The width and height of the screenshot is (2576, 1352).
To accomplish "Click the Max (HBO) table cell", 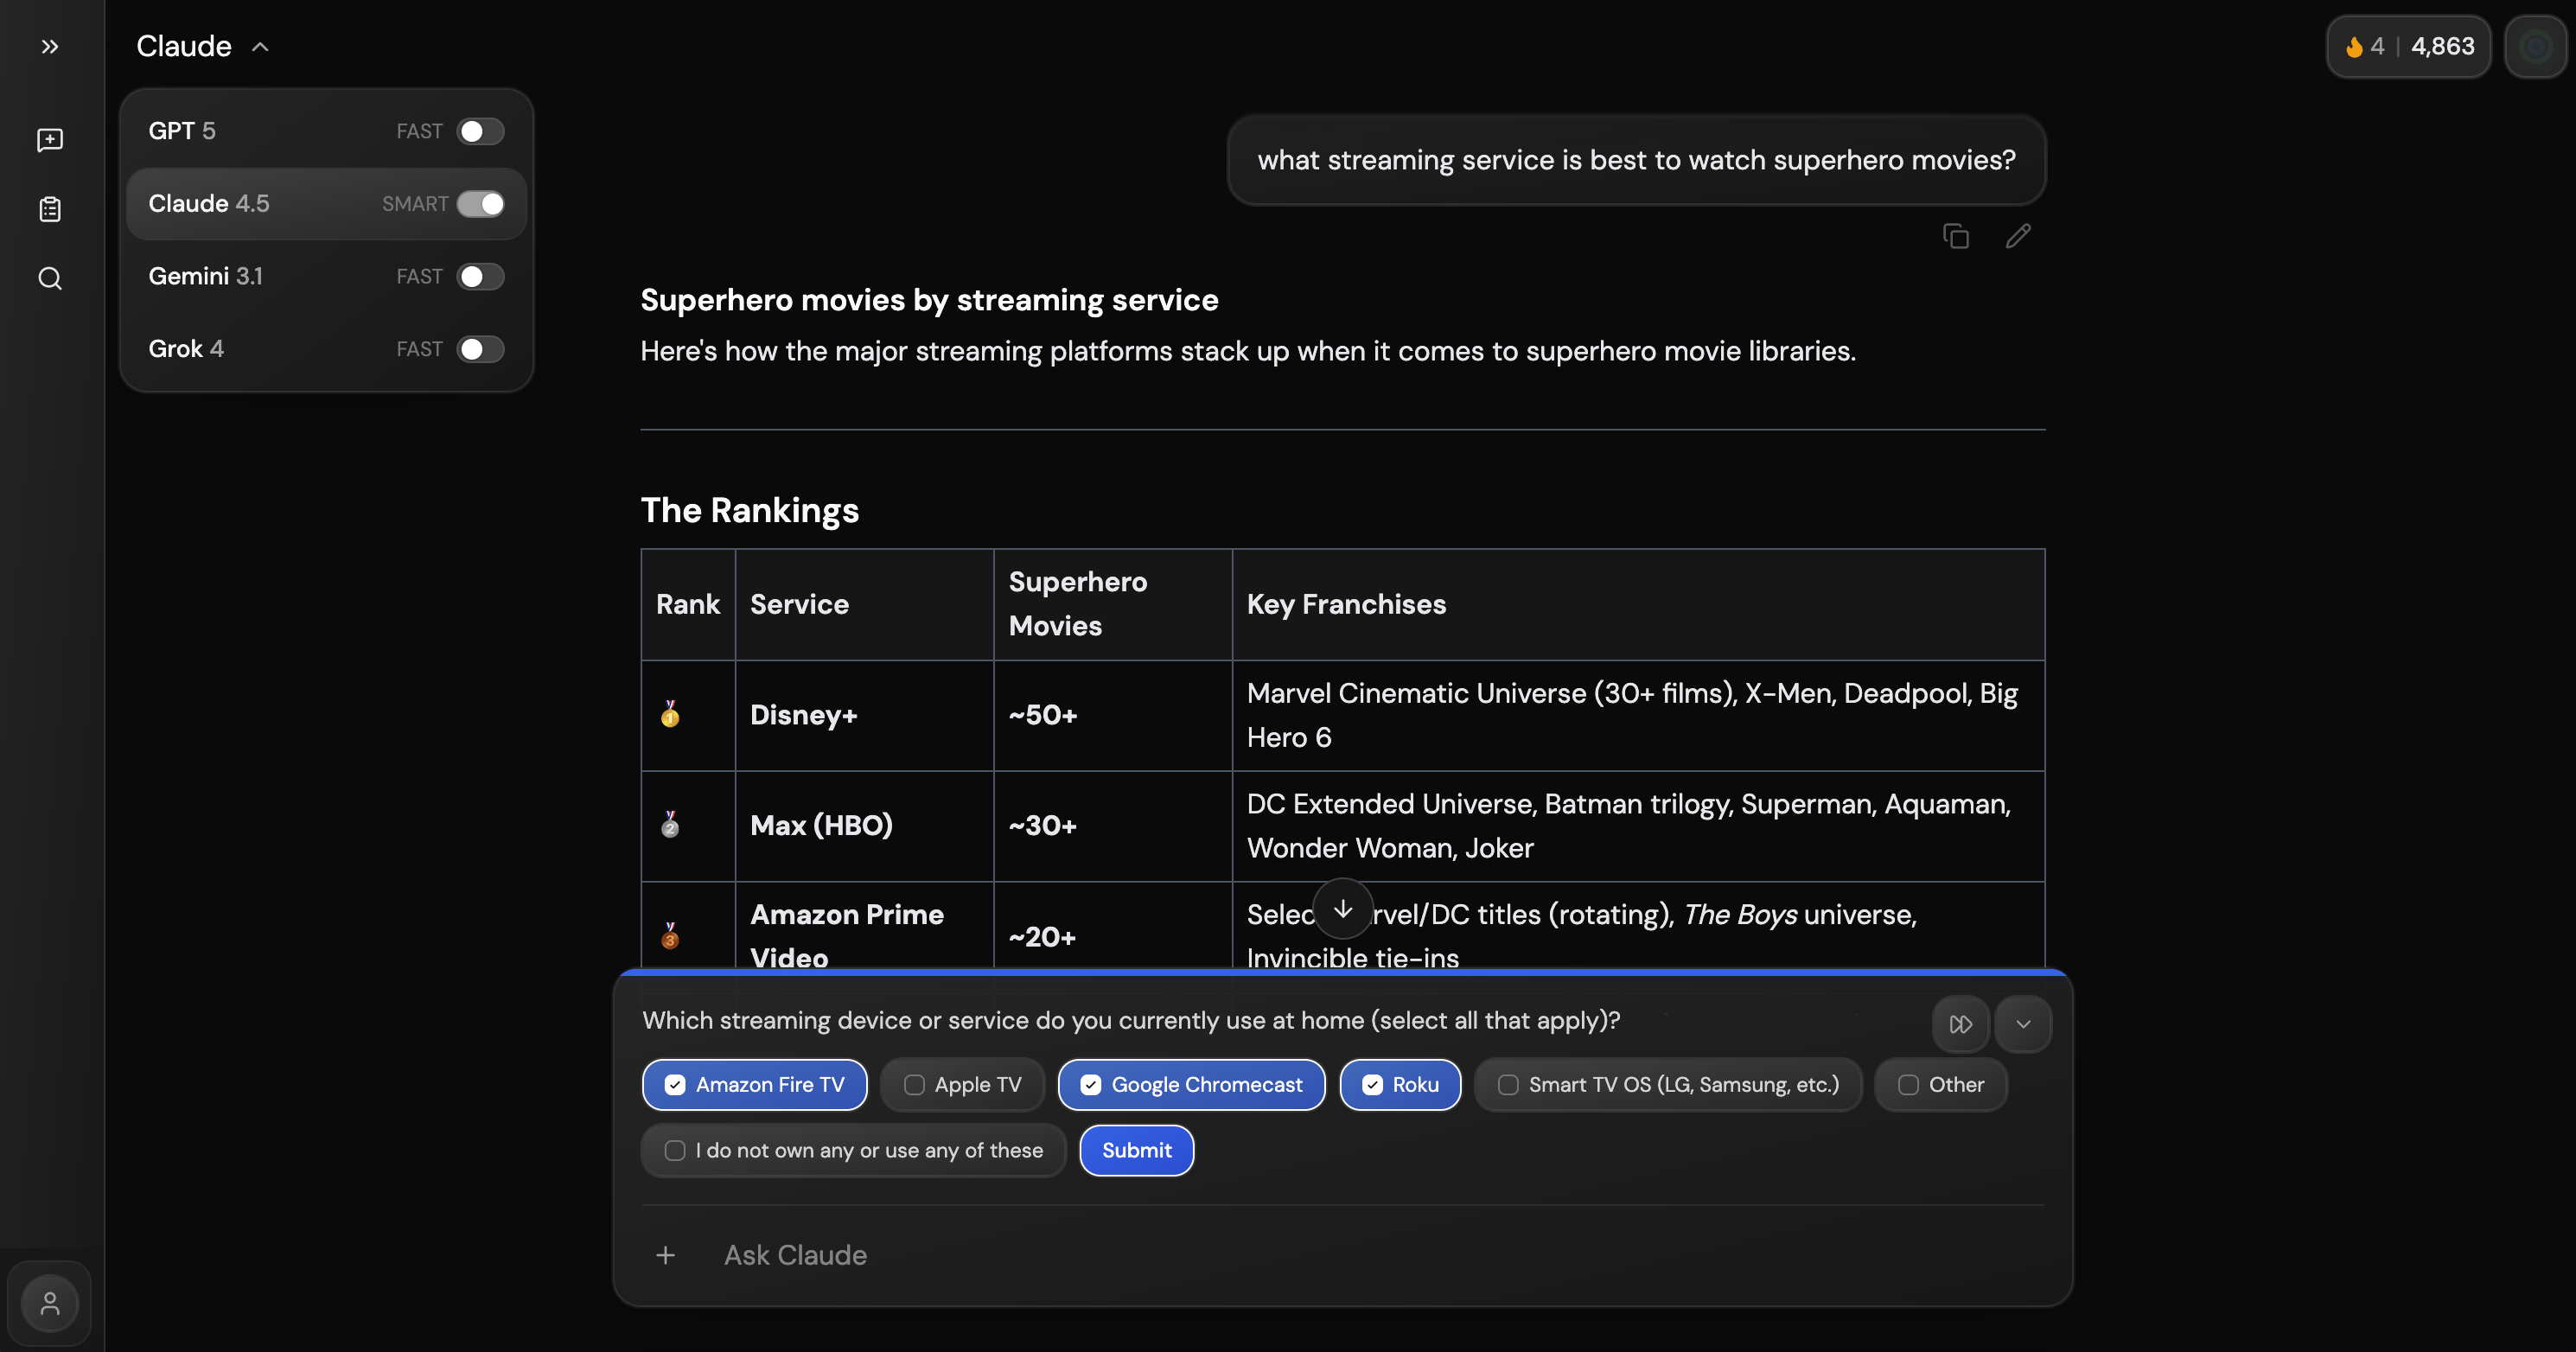I will (x=864, y=826).
